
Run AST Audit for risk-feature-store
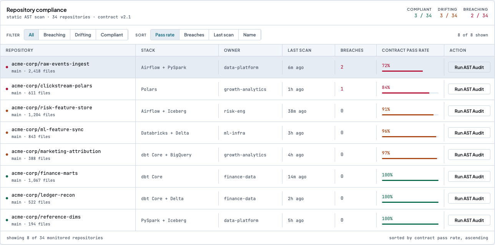point(469,111)
